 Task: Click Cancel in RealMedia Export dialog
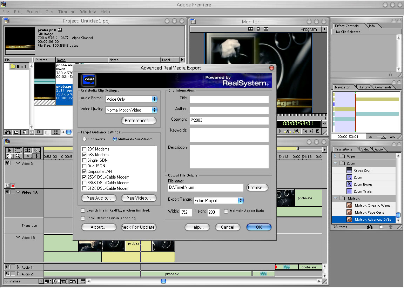point(228,227)
